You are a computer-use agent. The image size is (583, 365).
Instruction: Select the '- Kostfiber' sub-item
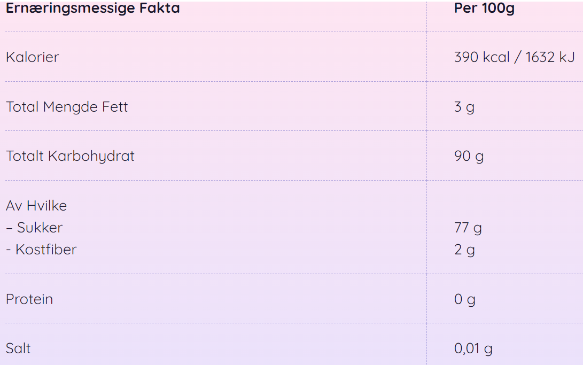[x=41, y=250]
